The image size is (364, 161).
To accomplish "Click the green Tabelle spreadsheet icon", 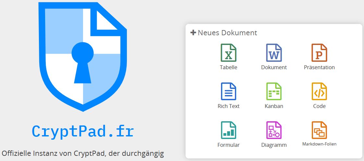I will click(228, 53).
